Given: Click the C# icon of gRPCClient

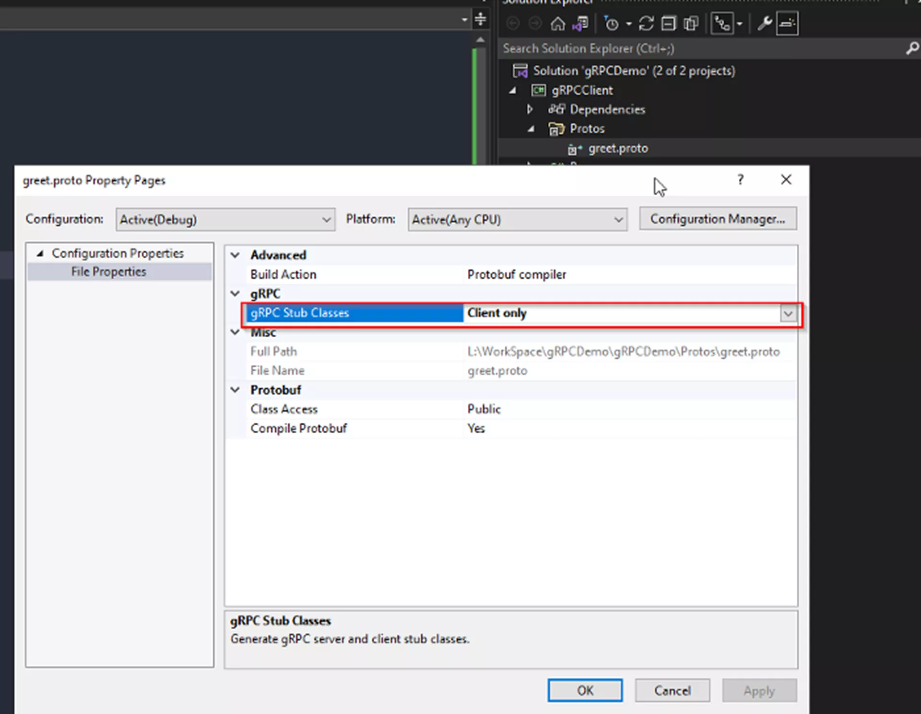Looking at the screenshot, I should [x=538, y=90].
